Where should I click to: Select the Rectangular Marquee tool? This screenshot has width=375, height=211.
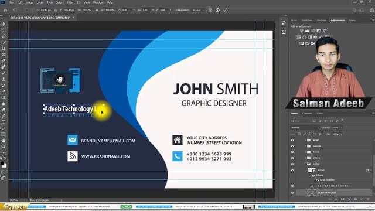4,30
